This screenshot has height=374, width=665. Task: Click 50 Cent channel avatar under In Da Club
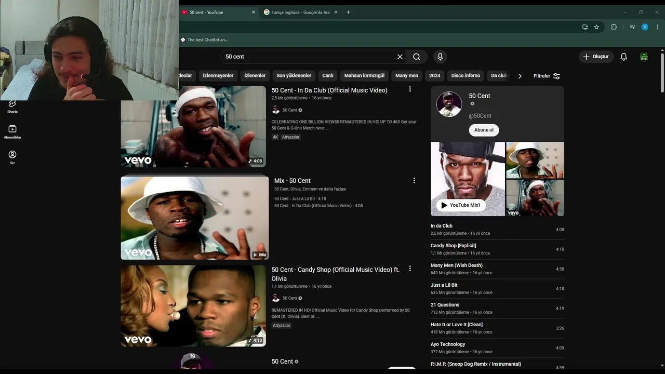tap(276, 110)
